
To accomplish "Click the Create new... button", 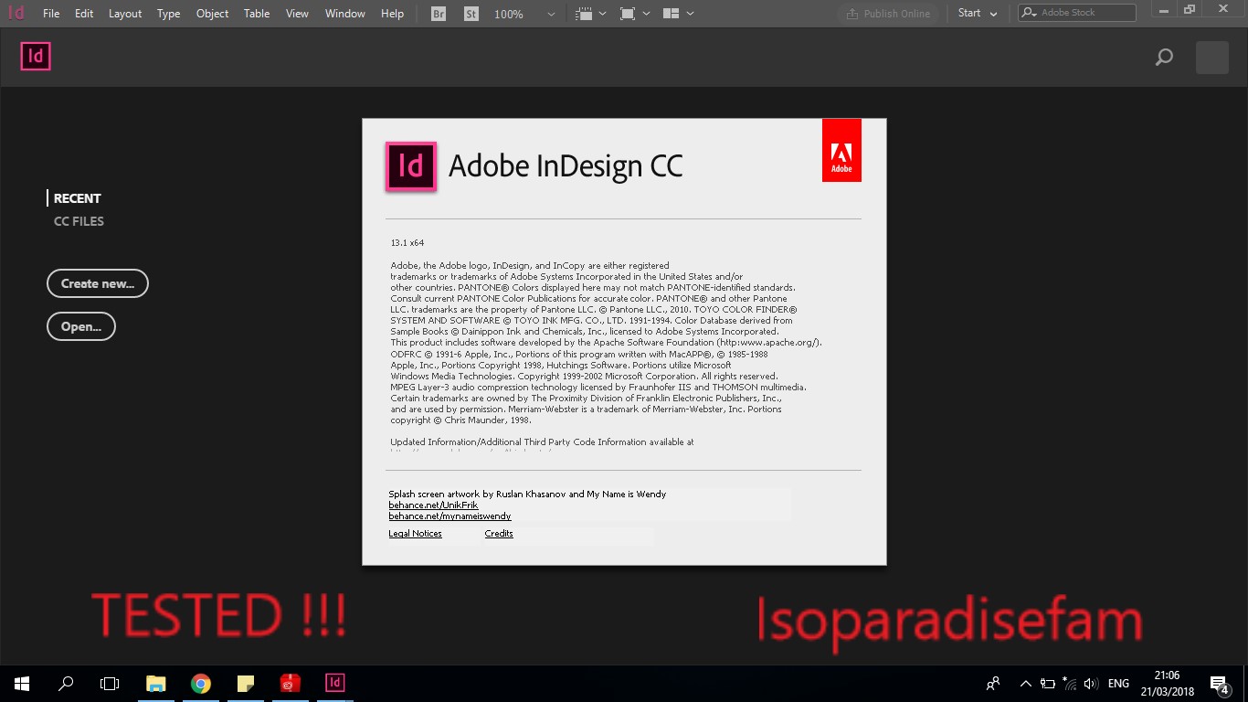I will tap(98, 283).
